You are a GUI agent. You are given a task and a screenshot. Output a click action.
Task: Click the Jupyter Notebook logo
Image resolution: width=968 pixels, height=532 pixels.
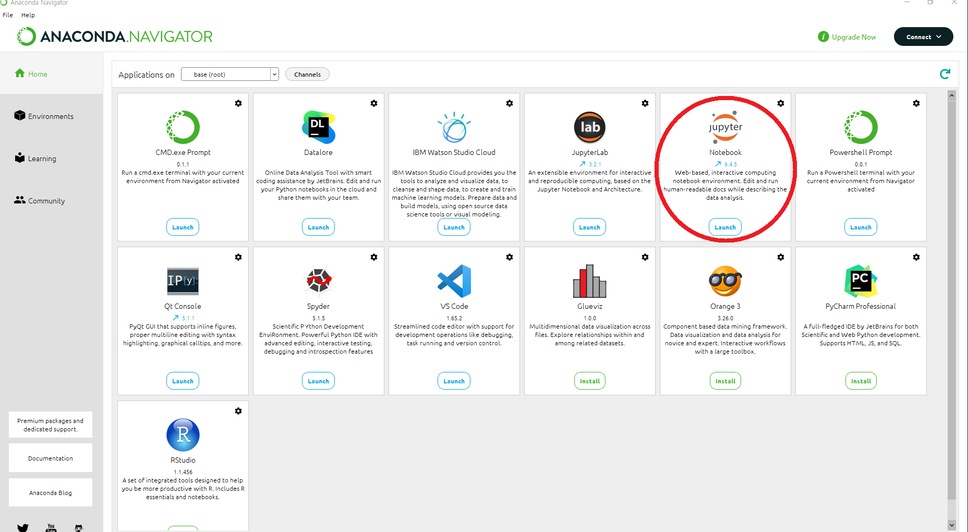click(x=725, y=127)
